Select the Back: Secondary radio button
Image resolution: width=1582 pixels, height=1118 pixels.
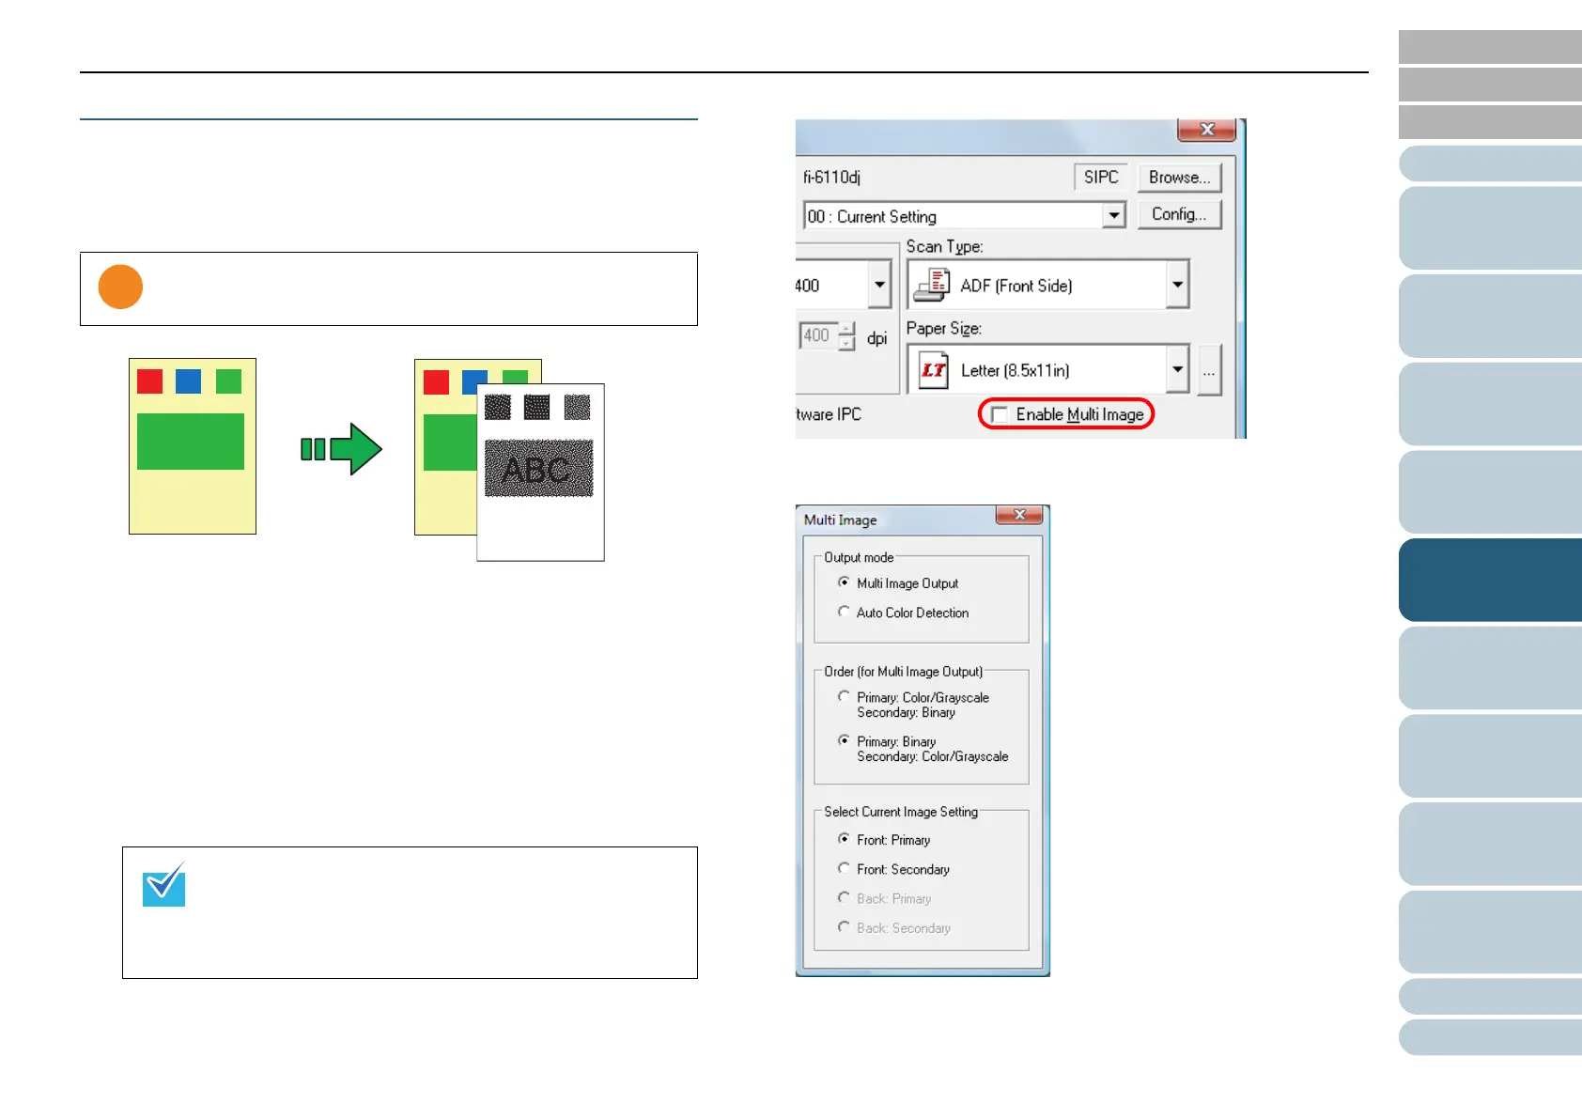tap(844, 927)
